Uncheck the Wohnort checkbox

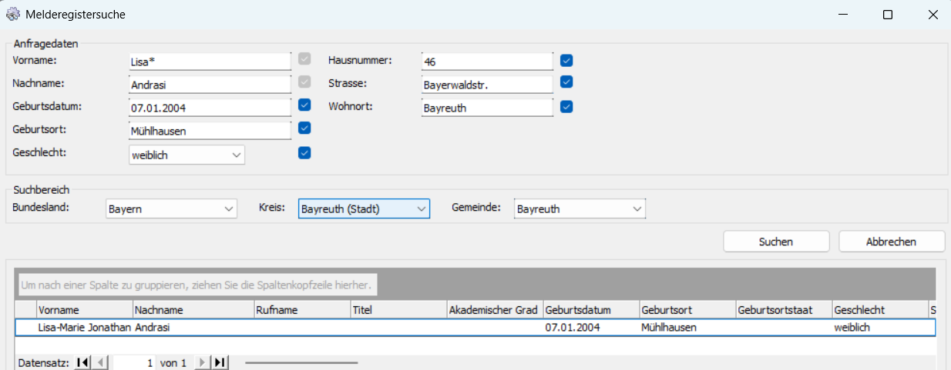(x=566, y=107)
